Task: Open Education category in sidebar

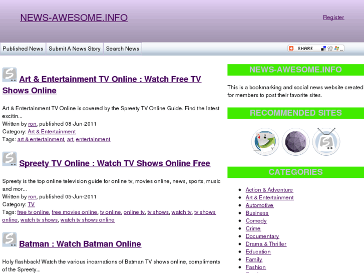Action: click(258, 252)
